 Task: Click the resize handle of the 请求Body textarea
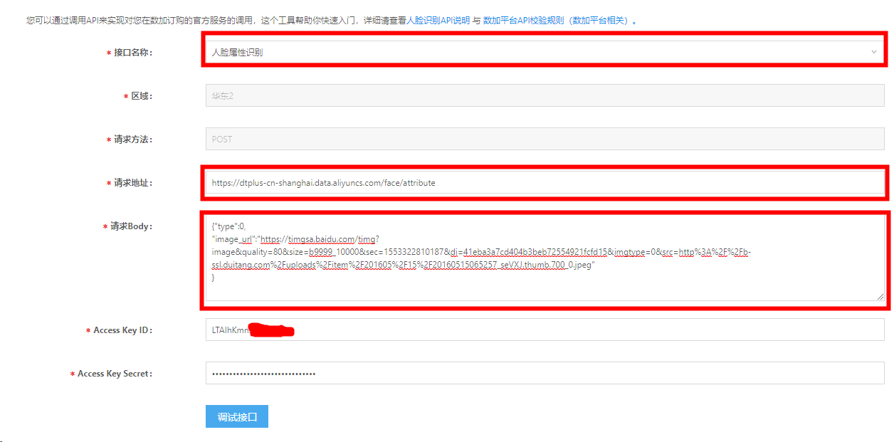pyautogui.click(x=880, y=296)
